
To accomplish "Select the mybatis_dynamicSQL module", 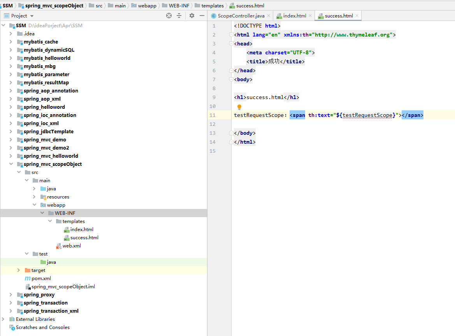I will click(49, 50).
